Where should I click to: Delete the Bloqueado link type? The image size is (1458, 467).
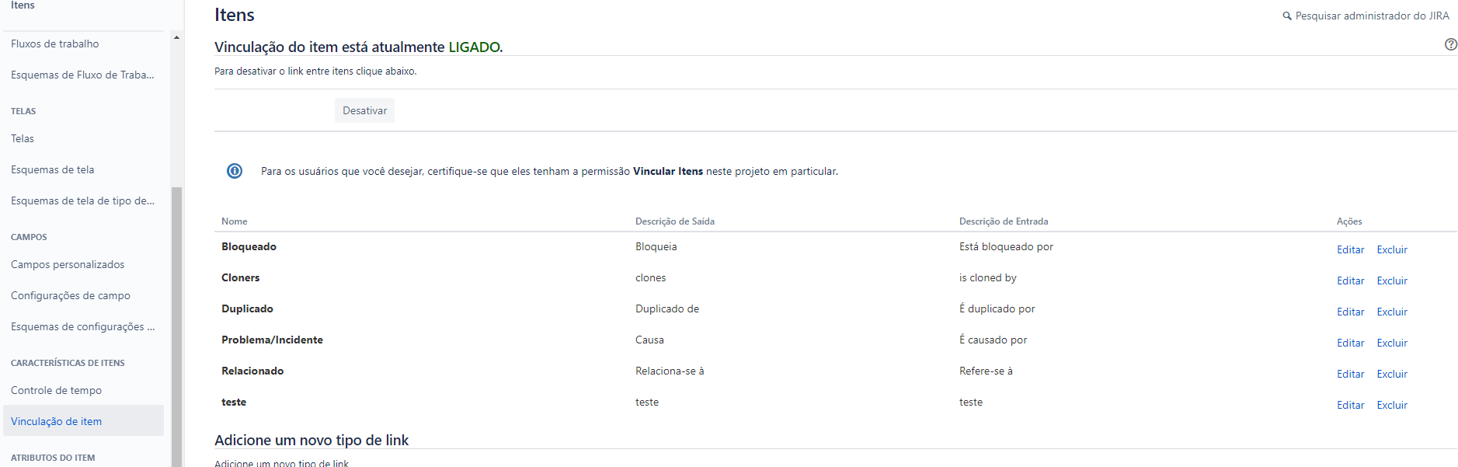pos(1392,250)
